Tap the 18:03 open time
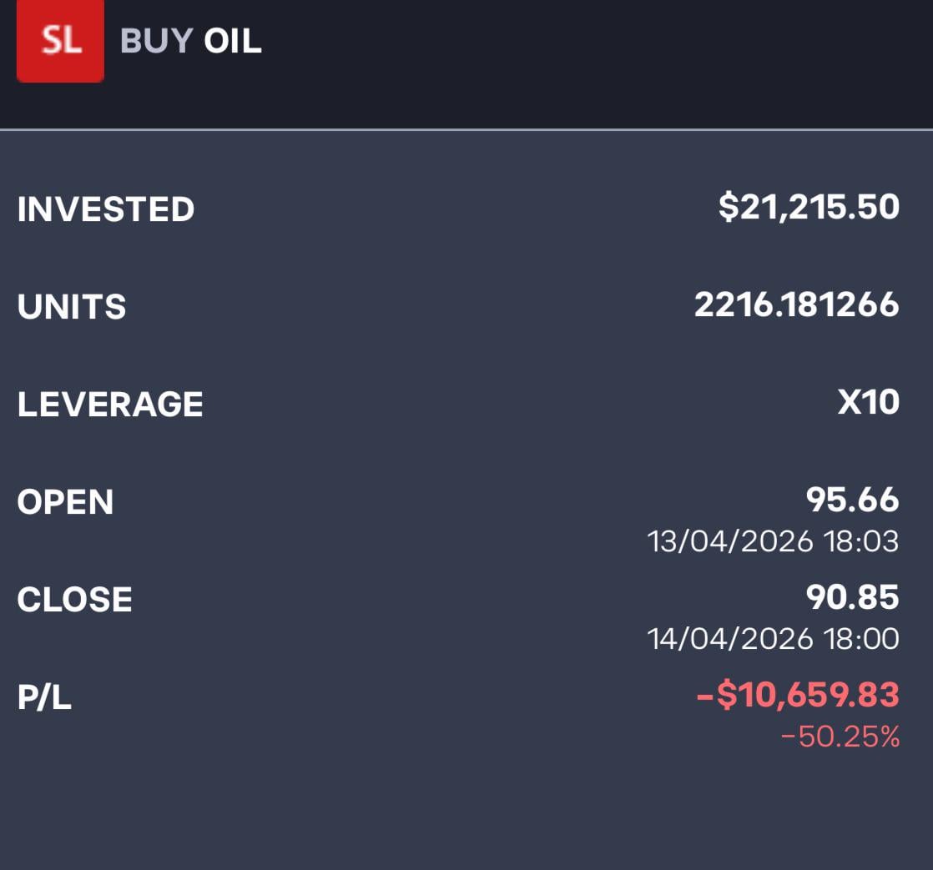 tap(861, 542)
